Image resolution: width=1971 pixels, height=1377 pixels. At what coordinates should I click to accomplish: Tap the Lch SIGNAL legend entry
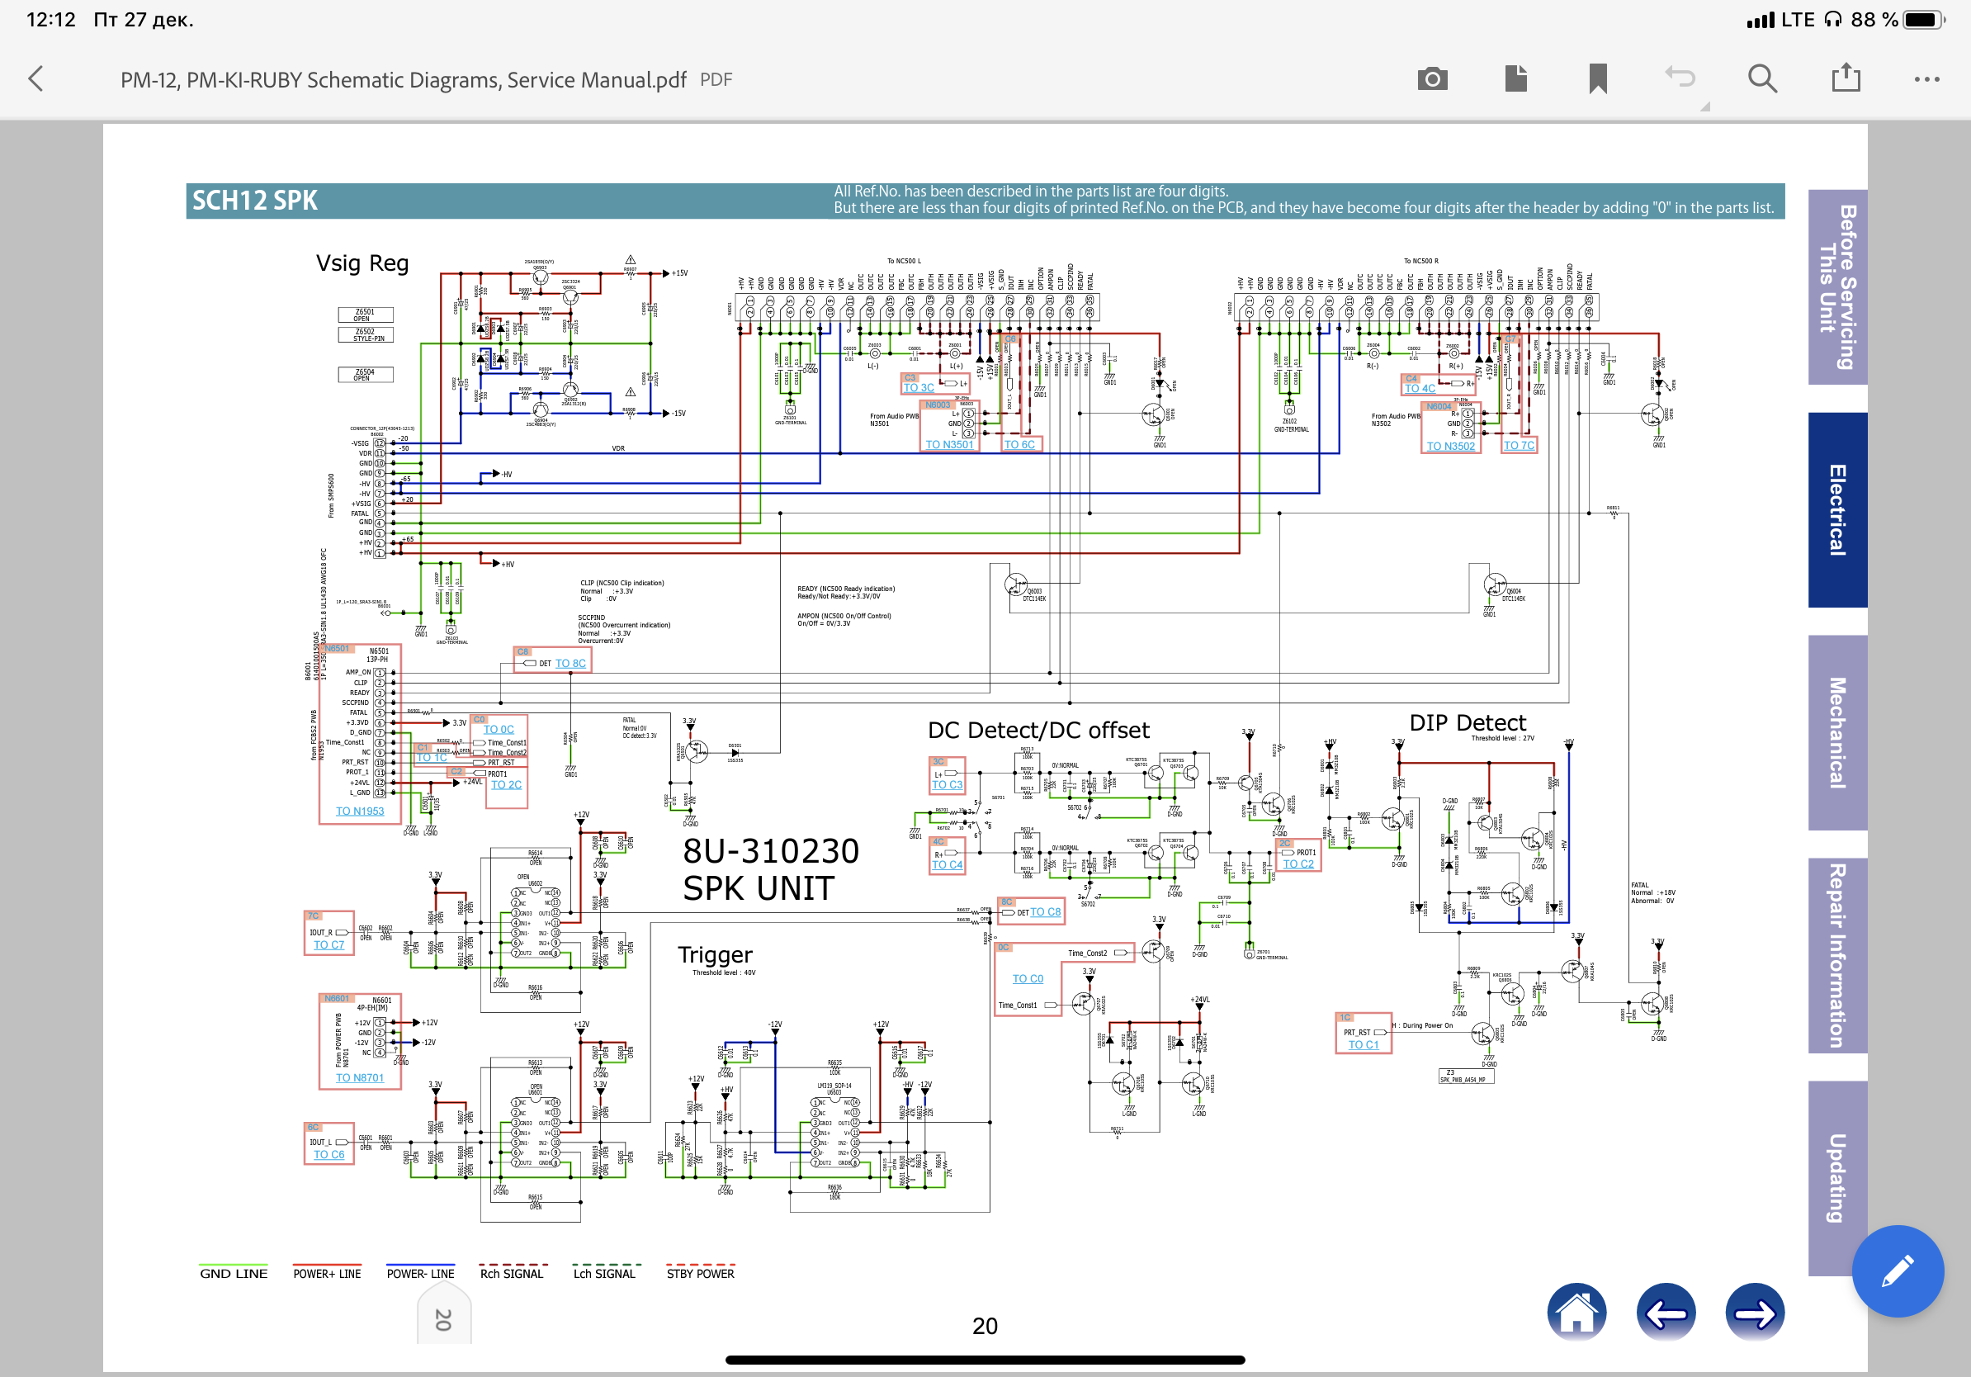606,1272
